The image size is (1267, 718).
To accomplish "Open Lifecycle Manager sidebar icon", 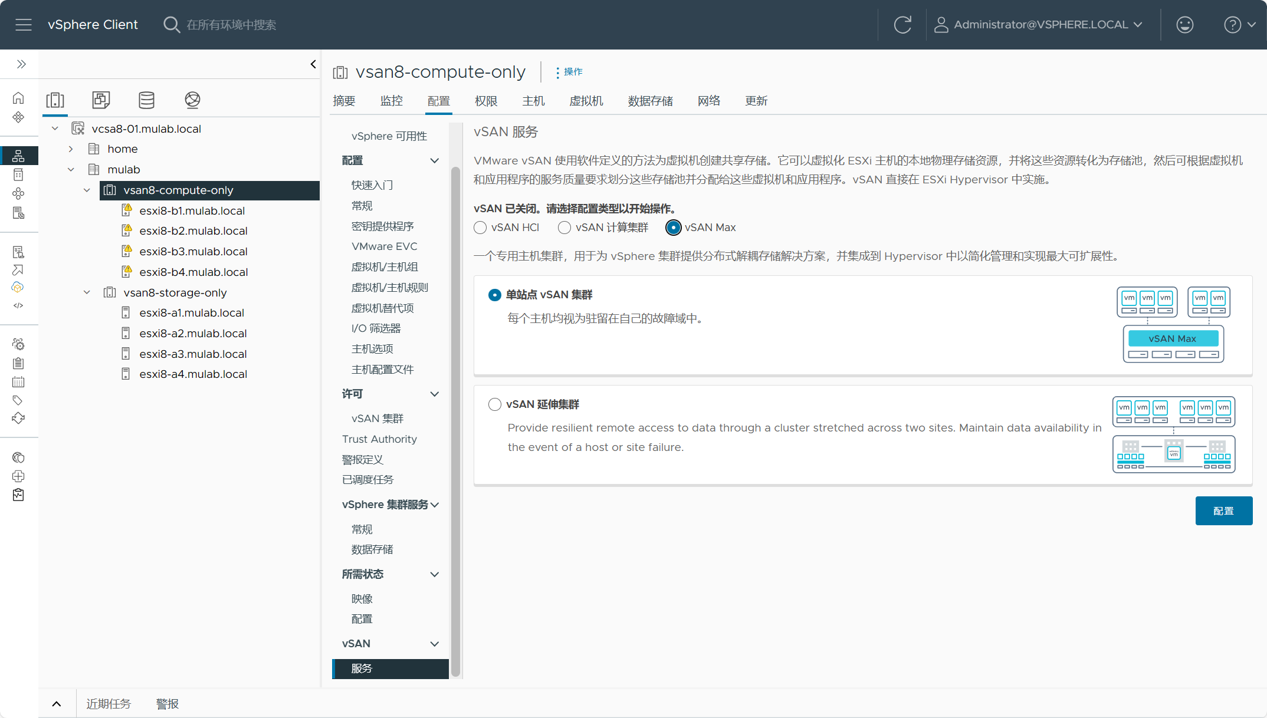I will tap(18, 419).
